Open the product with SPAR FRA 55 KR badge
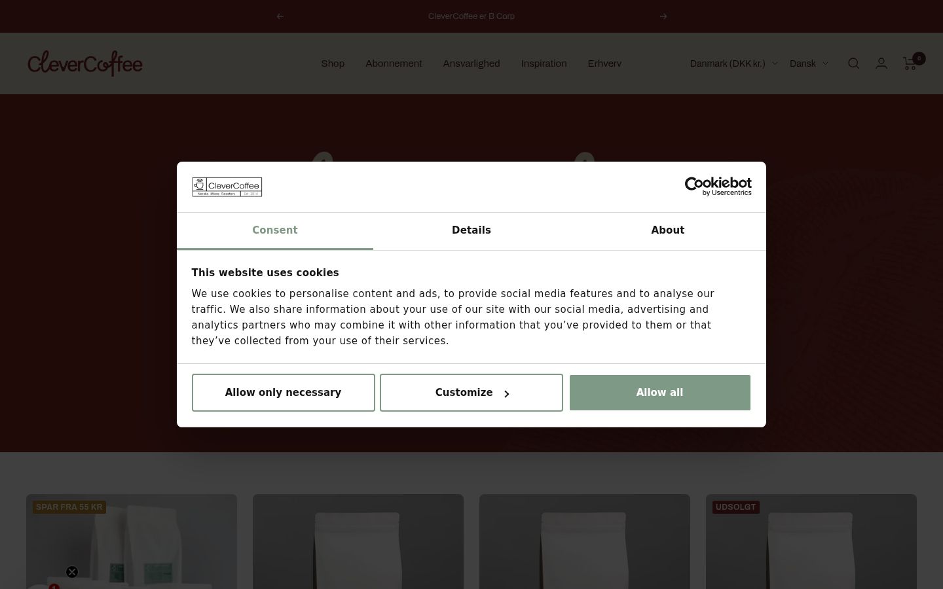Image resolution: width=943 pixels, height=589 pixels. [x=132, y=542]
